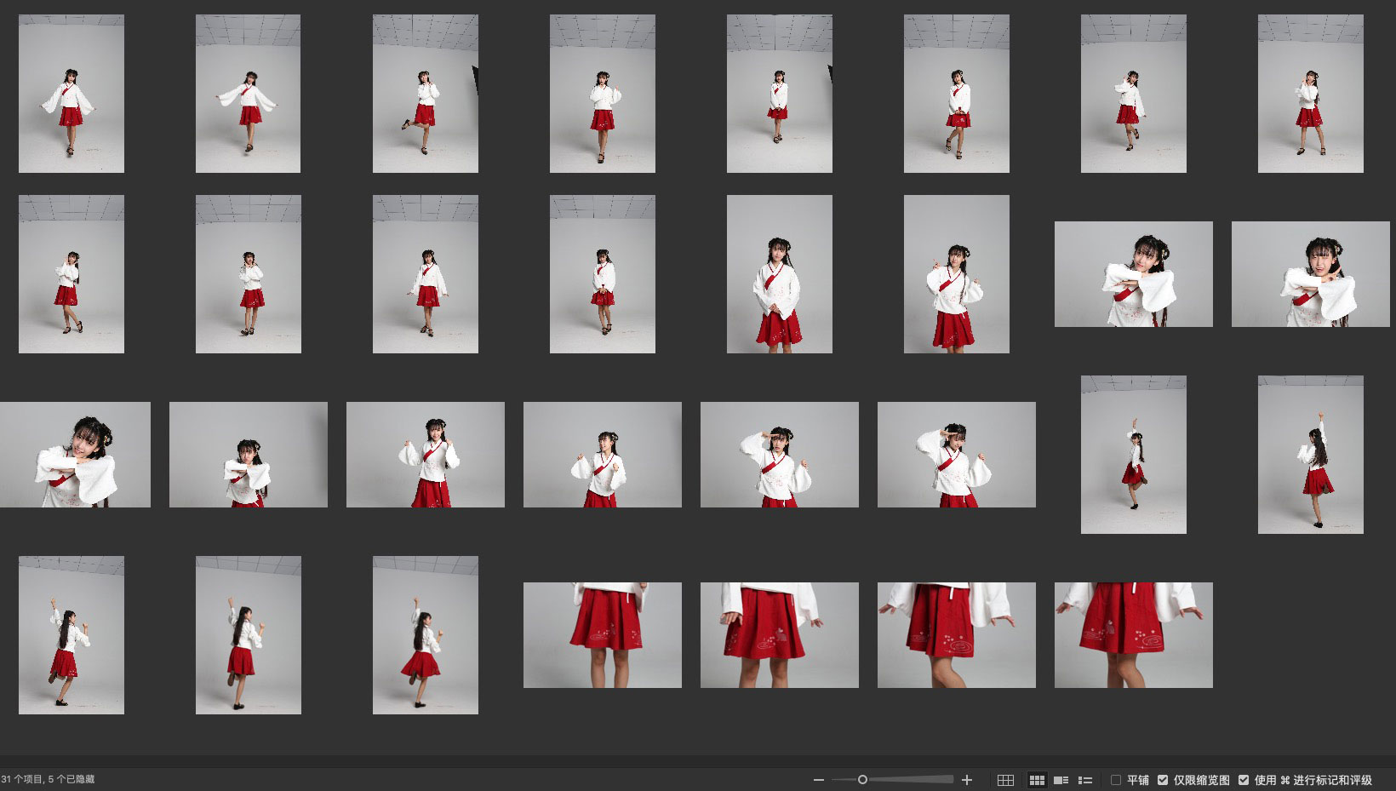Click the plus icon to enlarge thumbnails
The width and height of the screenshot is (1396, 791).
point(967,780)
